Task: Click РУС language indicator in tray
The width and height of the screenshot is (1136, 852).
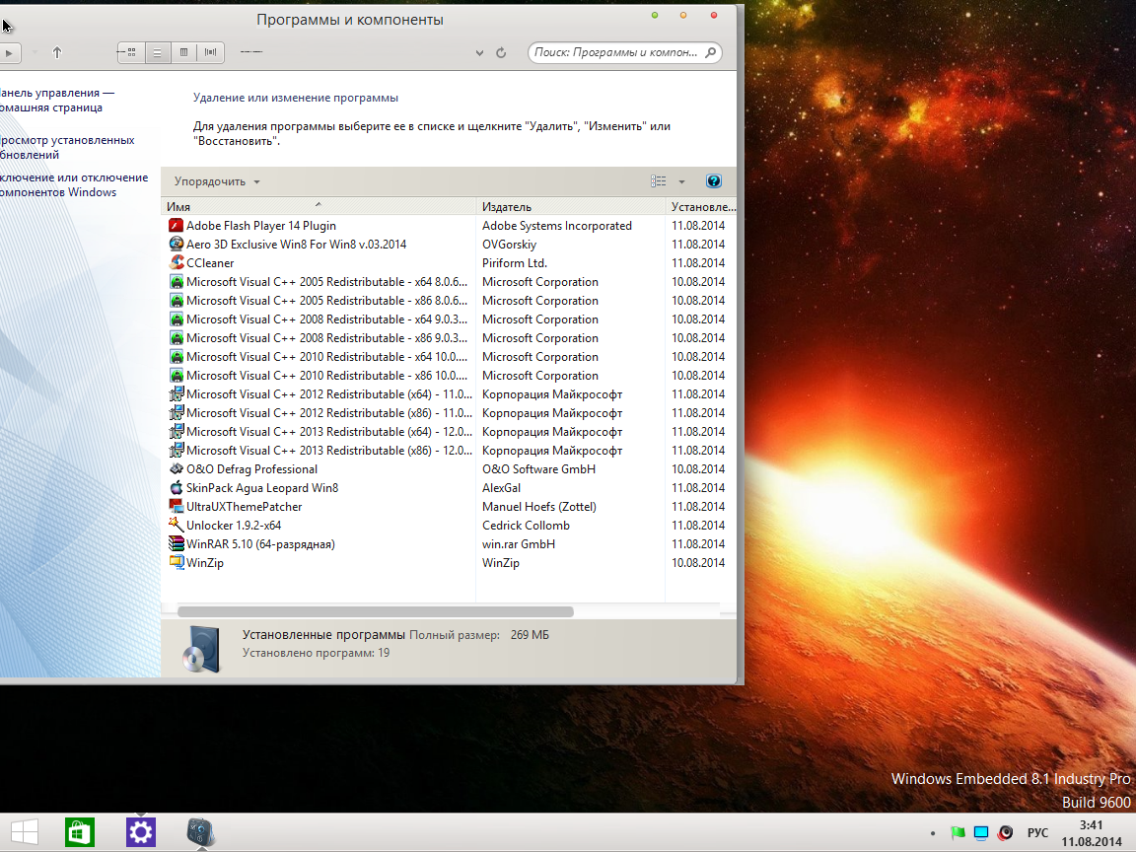Action: click(x=1037, y=833)
